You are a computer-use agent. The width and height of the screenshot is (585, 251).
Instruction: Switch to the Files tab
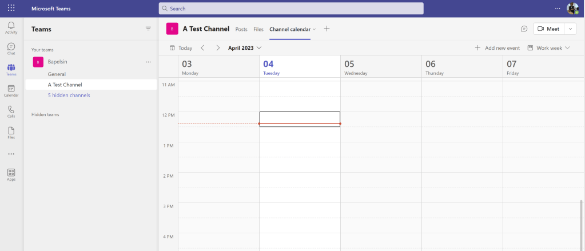[258, 29]
